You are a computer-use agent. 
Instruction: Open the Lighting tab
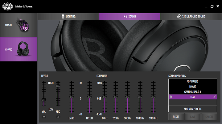(x=68, y=17)
